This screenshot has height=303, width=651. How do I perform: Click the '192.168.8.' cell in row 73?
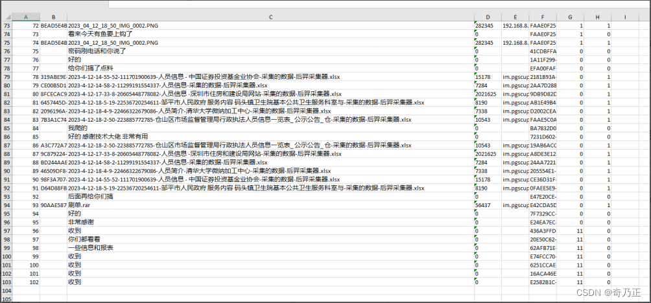pos(515,26)
